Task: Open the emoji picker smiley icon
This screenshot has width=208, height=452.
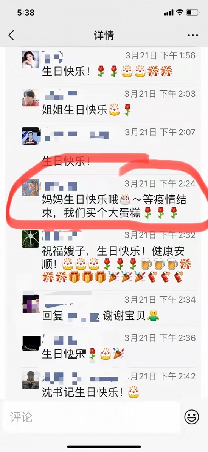Action: coord(192,416)
